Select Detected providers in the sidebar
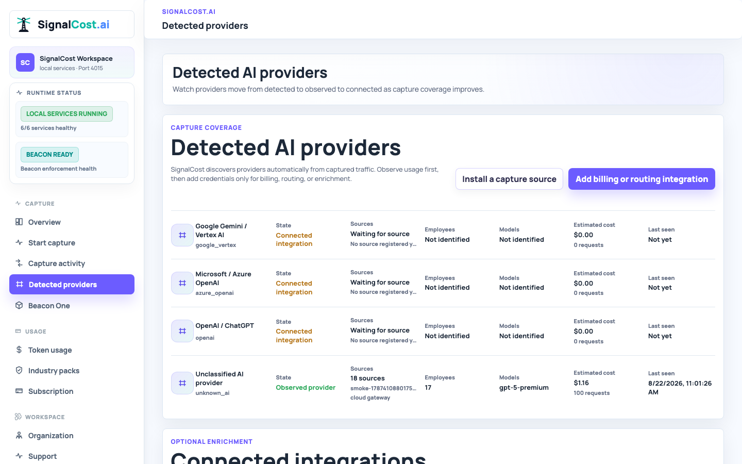Screen dimensions: 742x464 [x=72, y=284]
